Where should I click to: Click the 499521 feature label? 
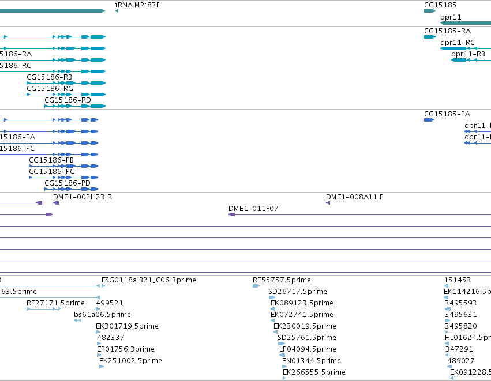[110, 303]
